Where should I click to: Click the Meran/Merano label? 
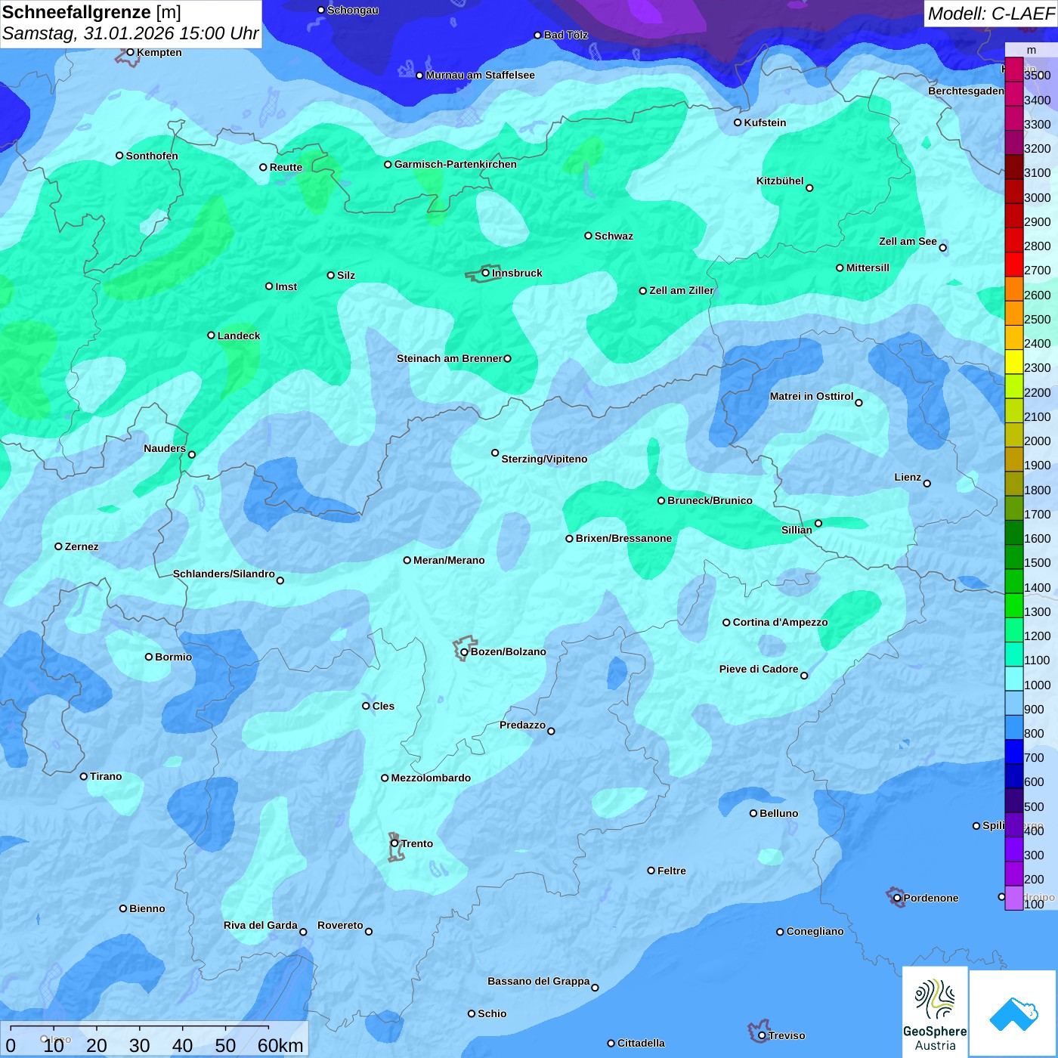coord(449,560)
